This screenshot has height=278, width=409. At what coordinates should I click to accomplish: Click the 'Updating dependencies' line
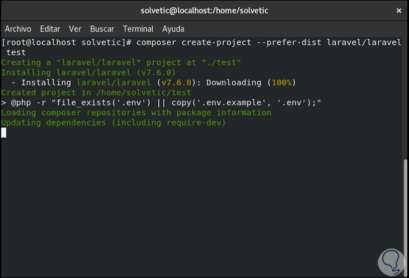pos(113,123)
